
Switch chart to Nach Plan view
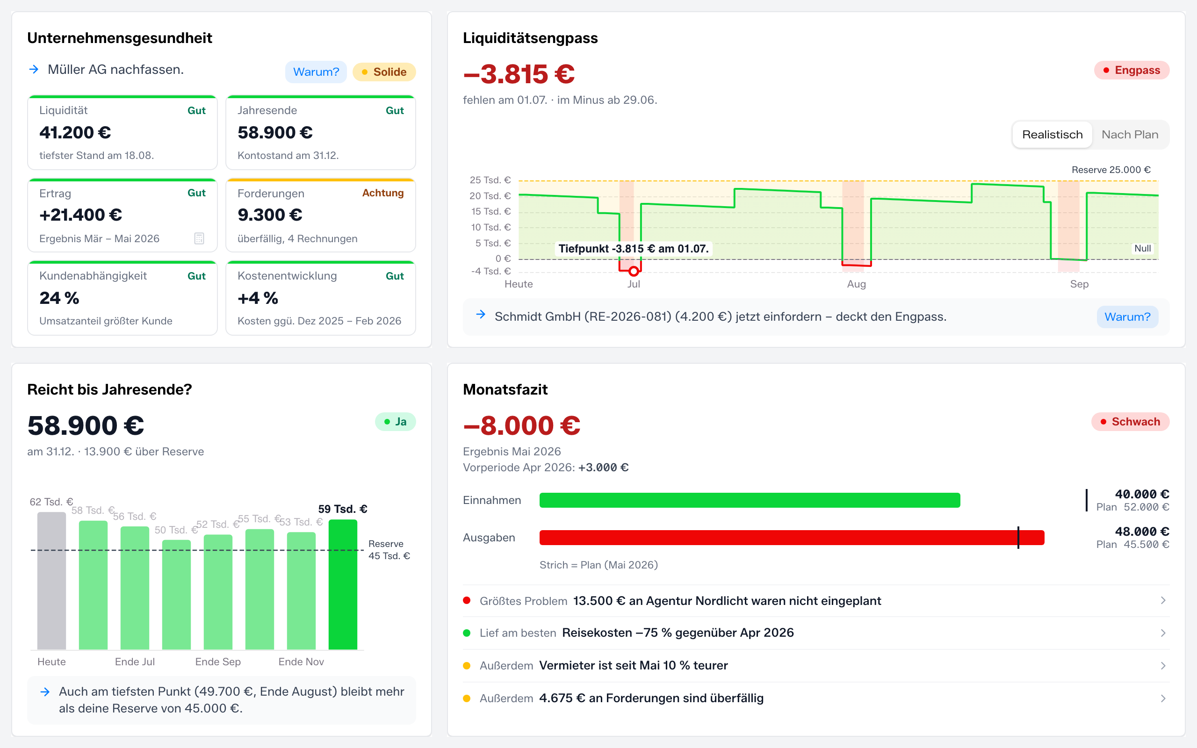pos(1130,135)
